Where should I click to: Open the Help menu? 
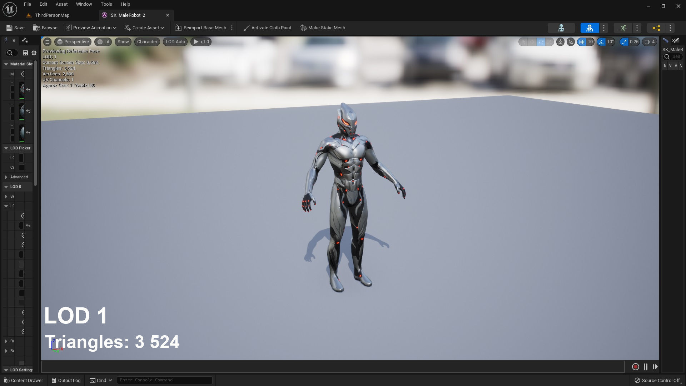tap(125, 4)
